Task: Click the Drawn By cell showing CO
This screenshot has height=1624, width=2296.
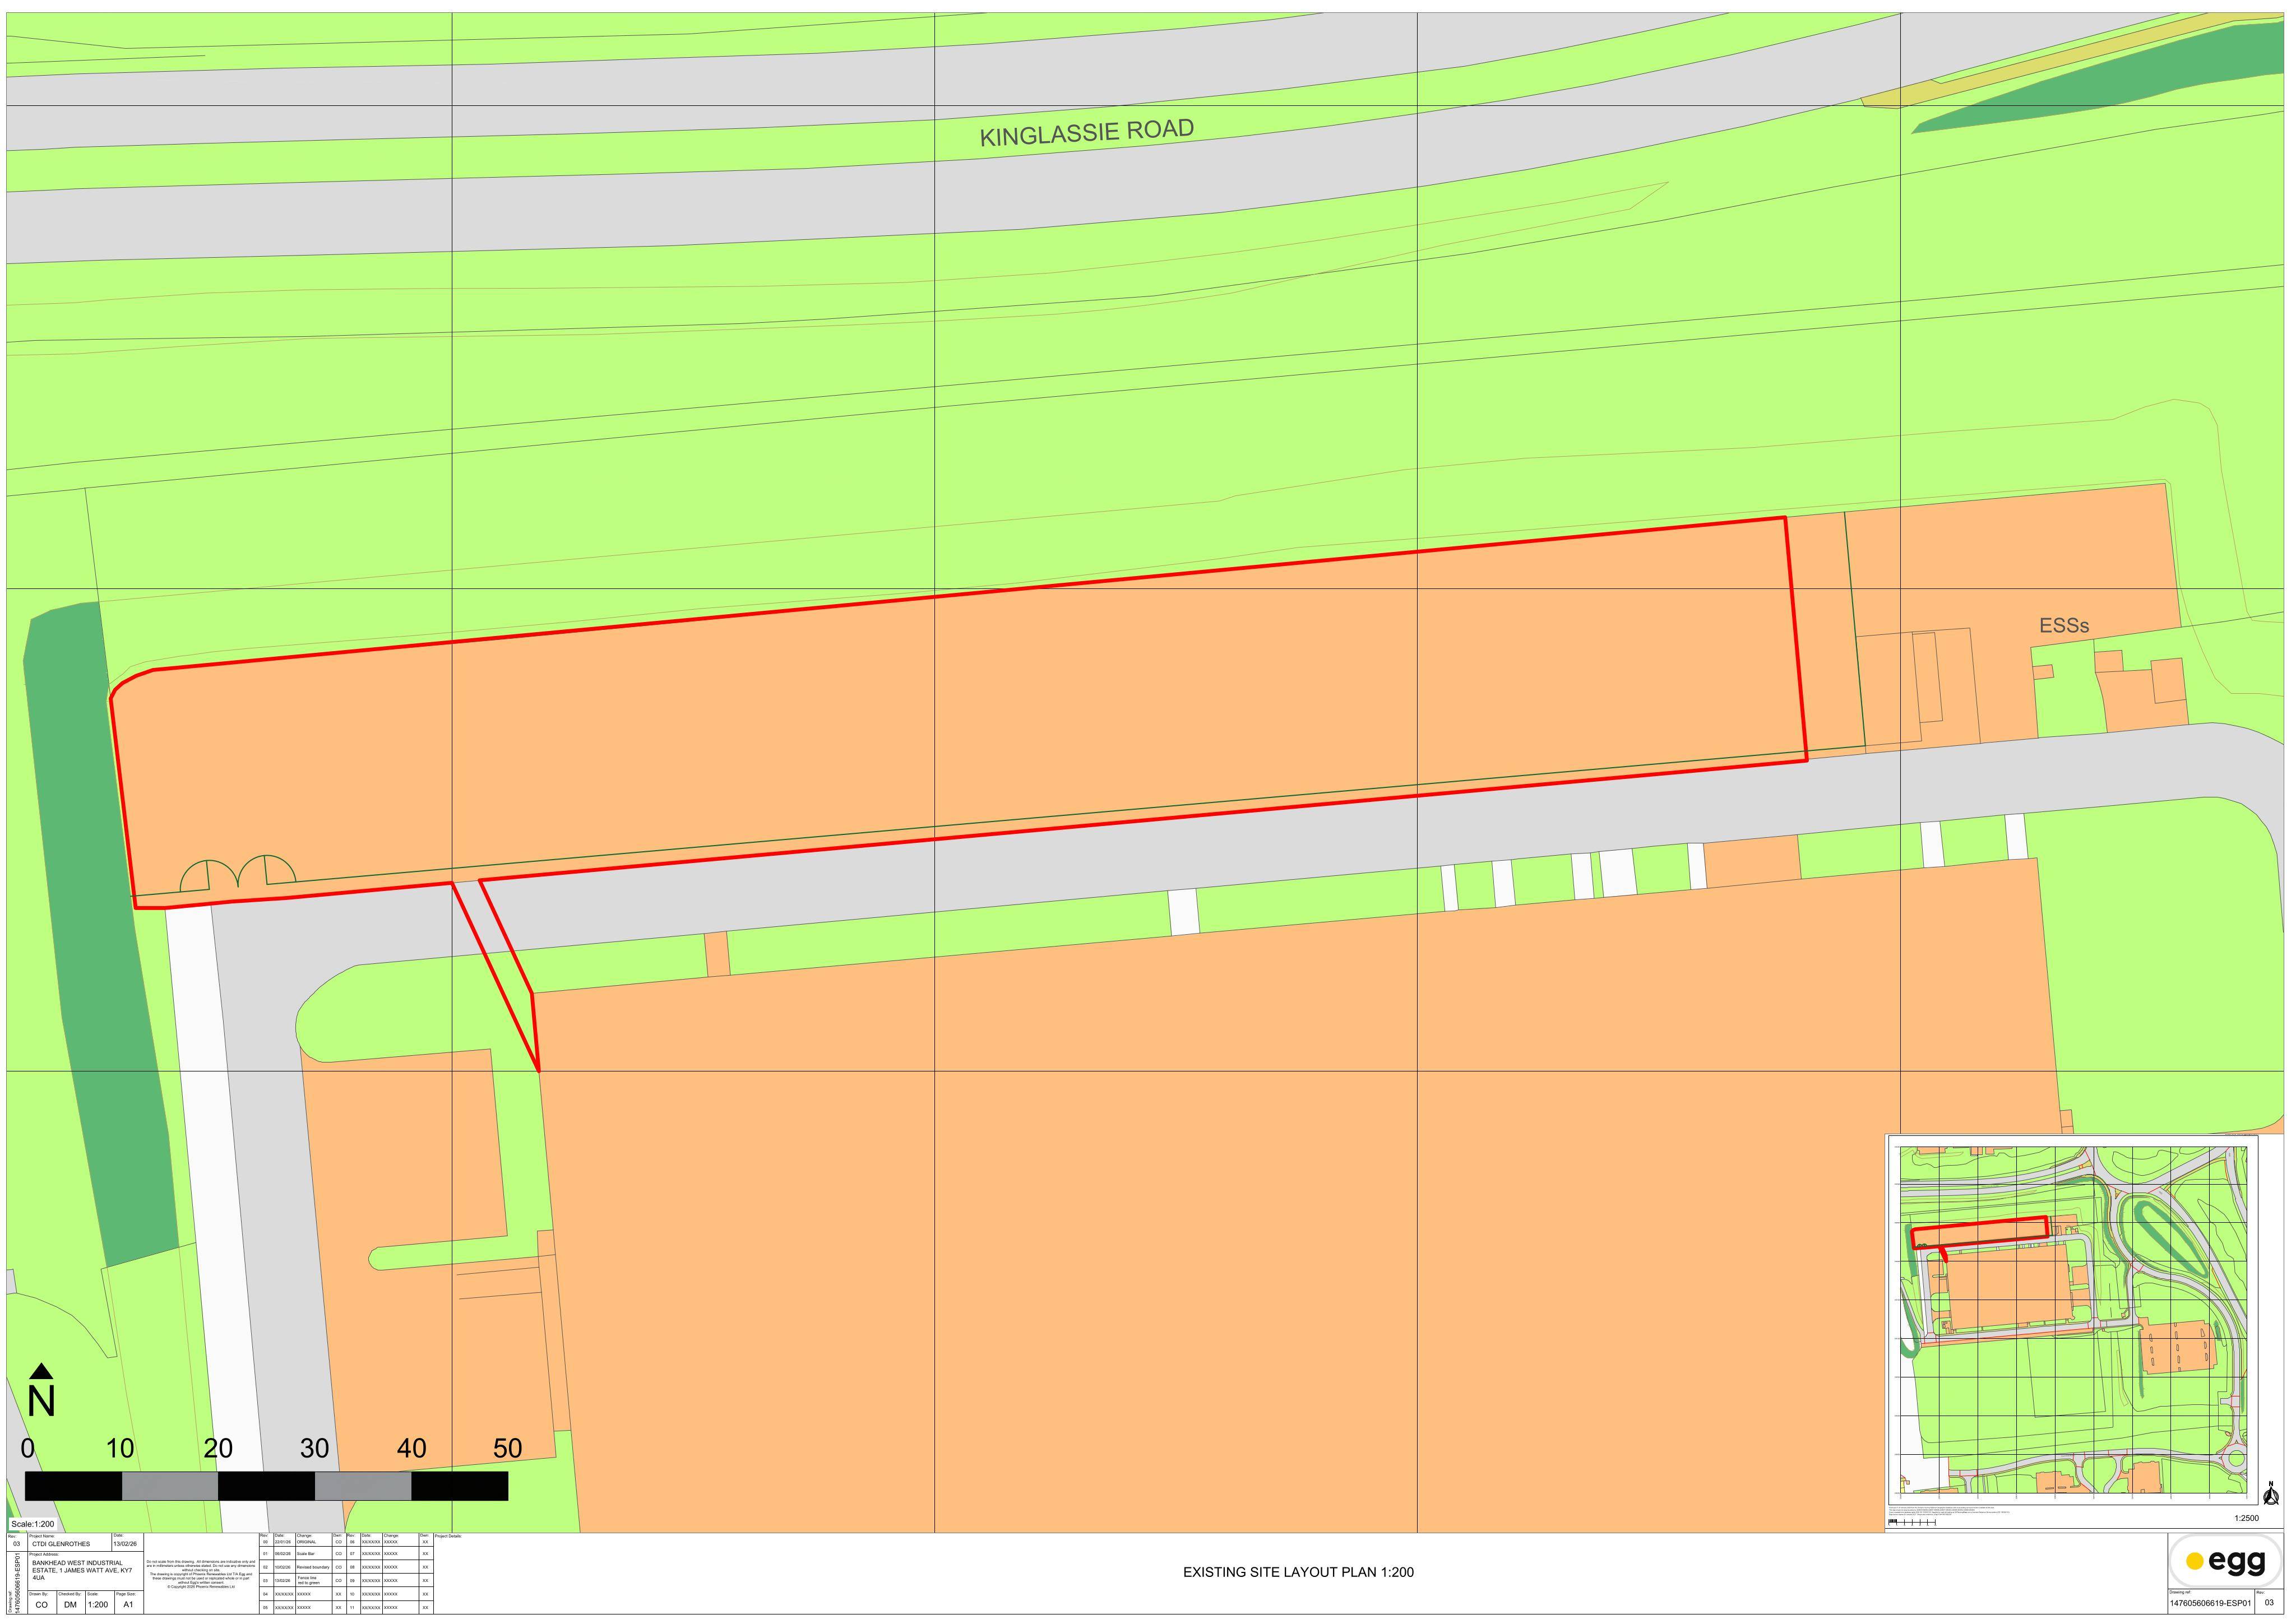Action: coord(42,1604)
